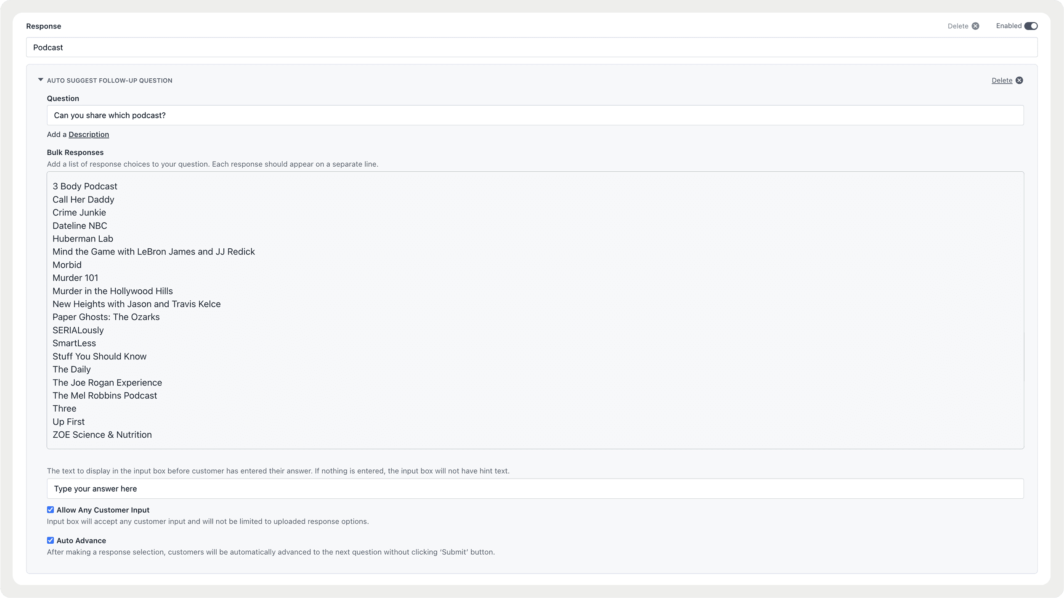Click the Response name field containing Podcast
1064x598 pixels.
pyautogui.click(x=532, y=47)
